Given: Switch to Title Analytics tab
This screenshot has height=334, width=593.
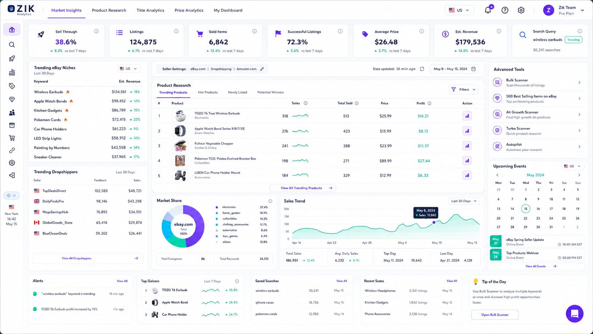Looking at the screenshot, I should coord(150,10).
